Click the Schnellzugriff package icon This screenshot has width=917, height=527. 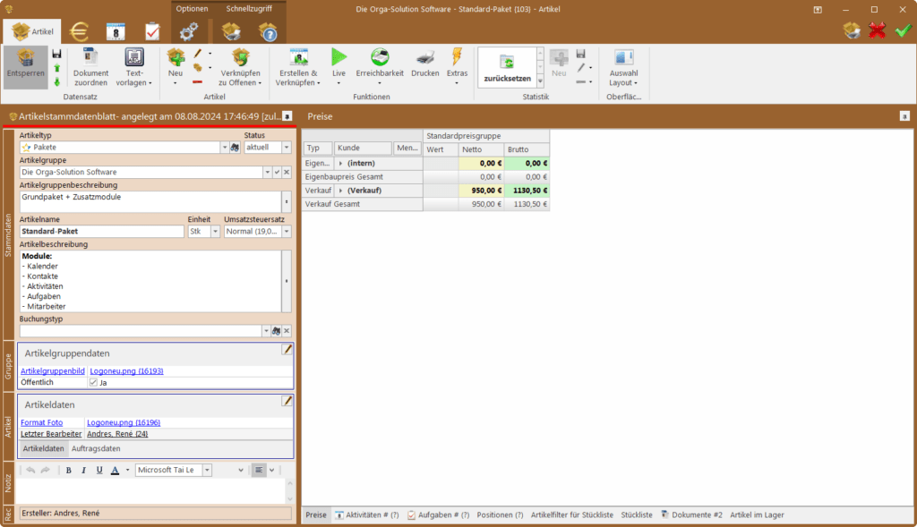pos(231,31)
